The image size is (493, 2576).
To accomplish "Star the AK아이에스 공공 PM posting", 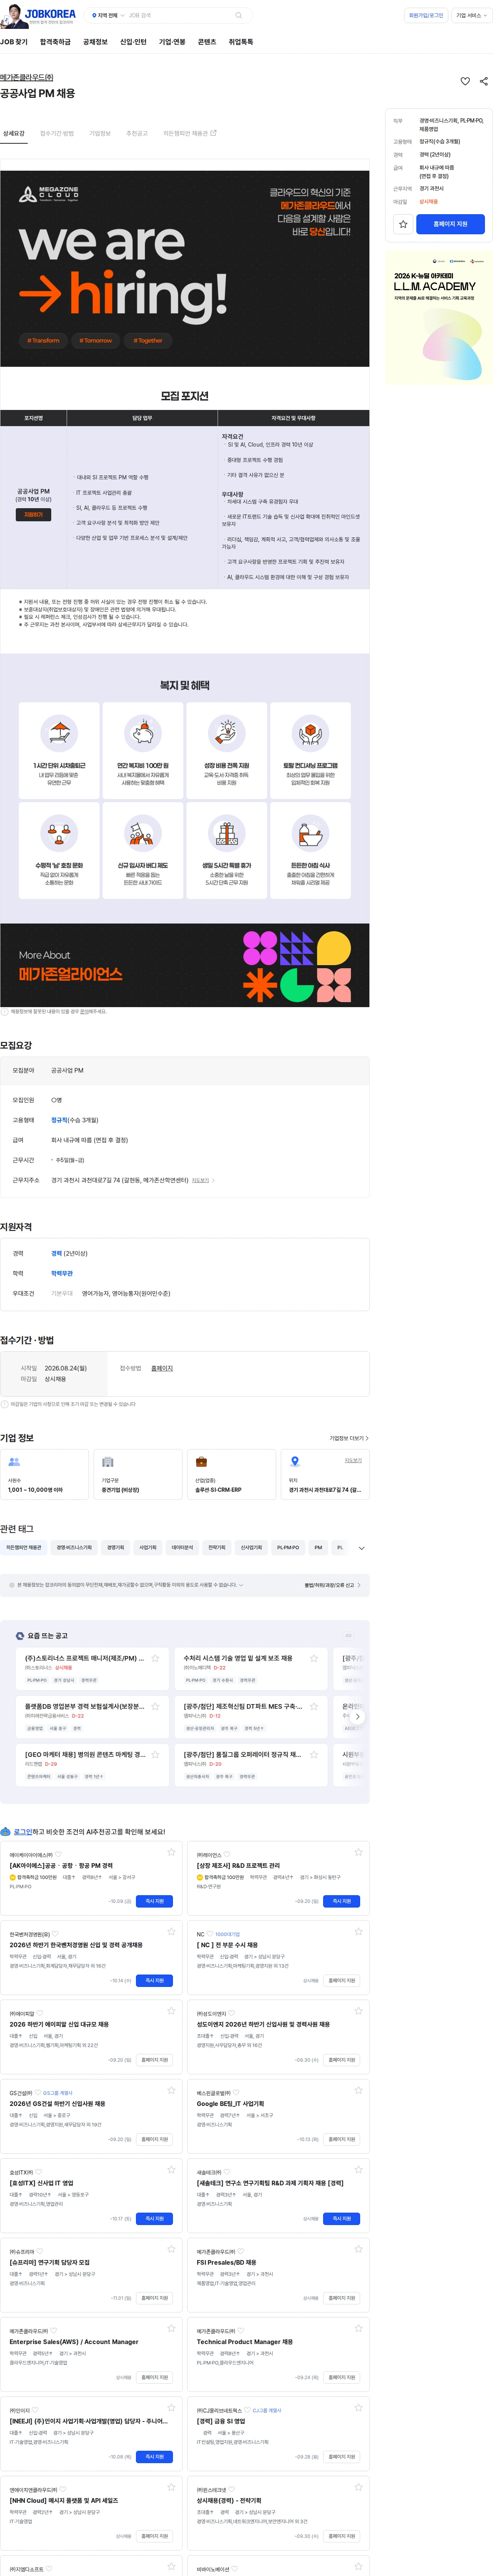I will pos(171,1852).
